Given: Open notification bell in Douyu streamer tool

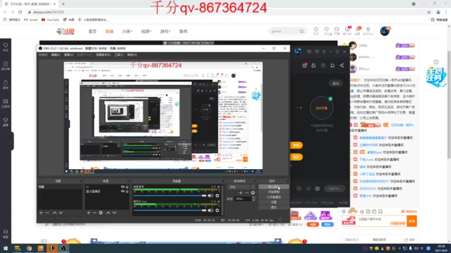Looking at the screenshot, I should [x=332, y=65].
